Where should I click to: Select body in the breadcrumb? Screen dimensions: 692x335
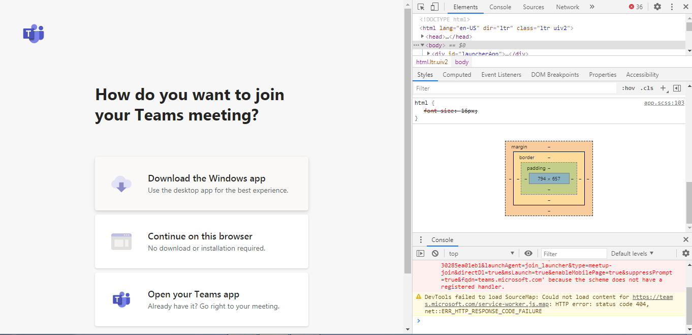tap(462, 62)
